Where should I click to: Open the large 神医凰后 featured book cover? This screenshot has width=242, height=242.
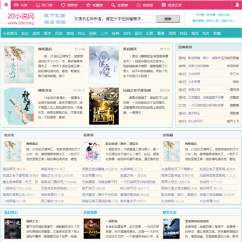[19, 65]
